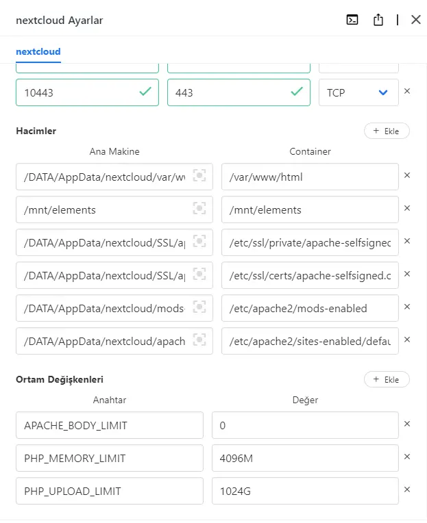
Task: Browse host path for apache-selfsigned private key row
Action: [199, 241]
